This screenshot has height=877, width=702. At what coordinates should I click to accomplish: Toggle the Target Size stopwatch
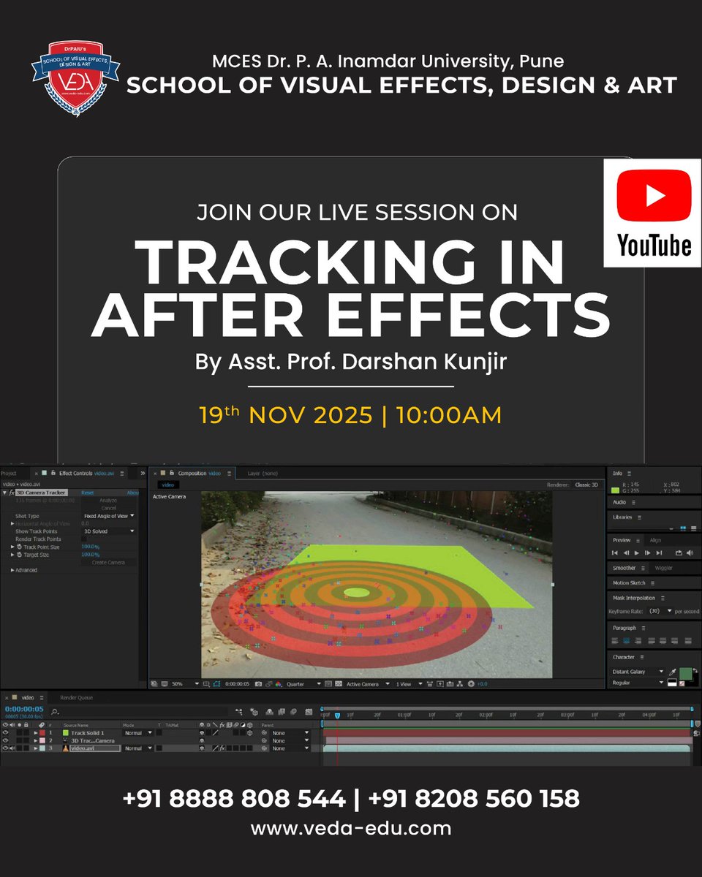(x=19, y=555)
